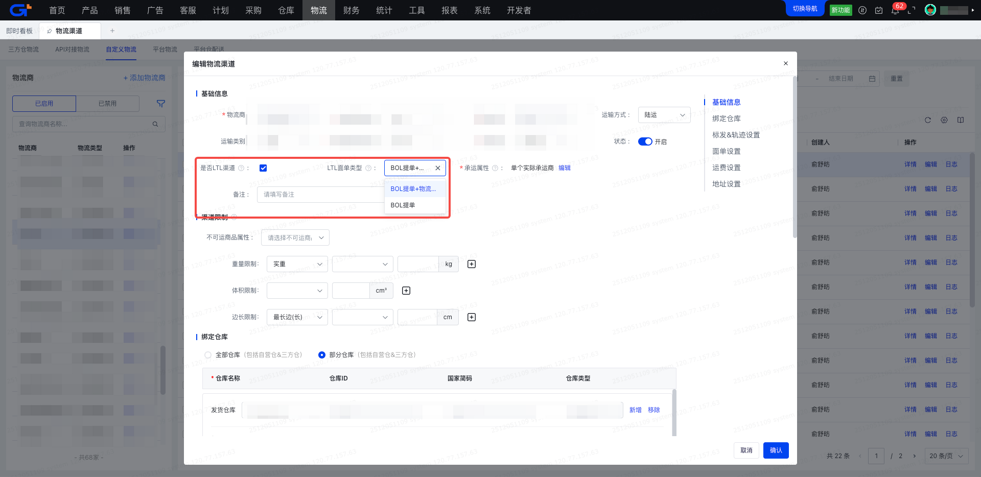Click 新功能 button in header
This screenshot has width=981, height=477.
tap(841, 10)
